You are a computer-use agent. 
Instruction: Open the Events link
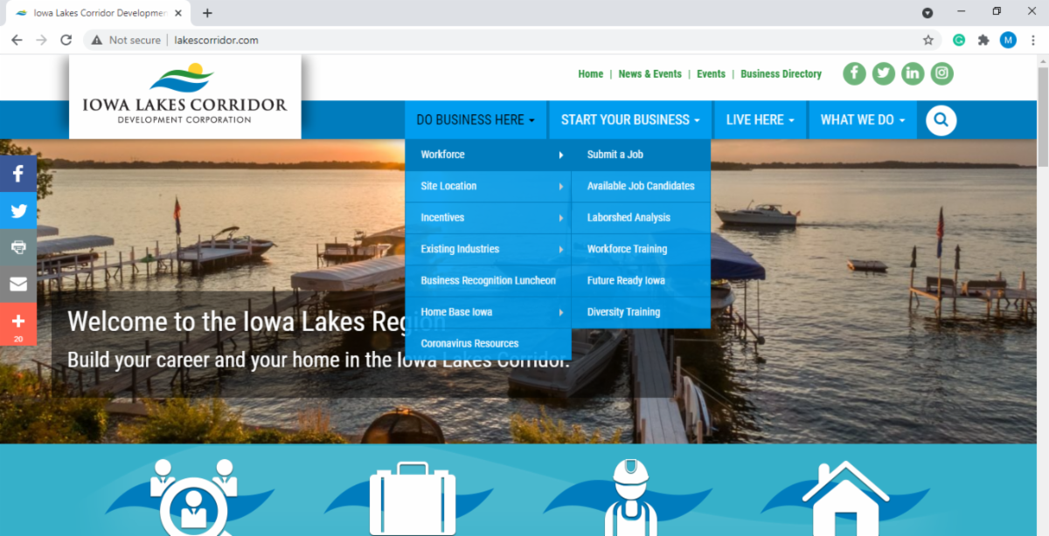[711, 74]
